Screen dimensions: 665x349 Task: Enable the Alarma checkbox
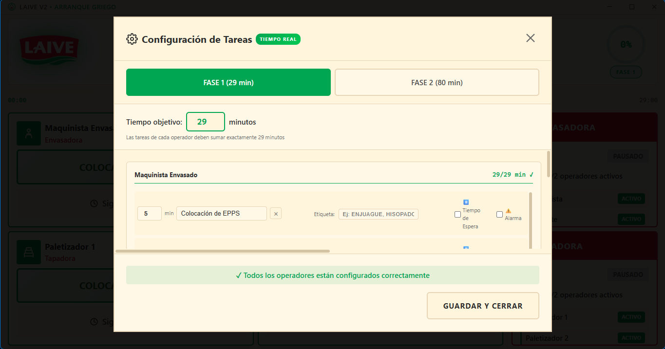coord(499,214)
